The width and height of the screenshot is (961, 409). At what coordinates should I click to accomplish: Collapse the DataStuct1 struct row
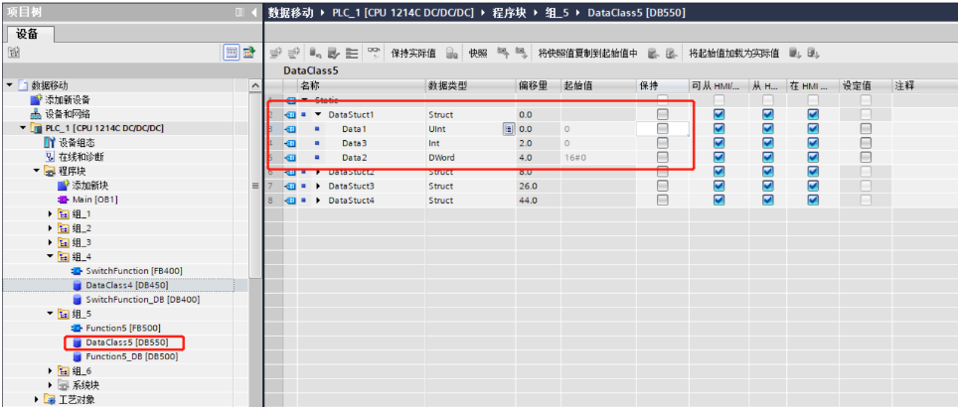coord(318,114)
